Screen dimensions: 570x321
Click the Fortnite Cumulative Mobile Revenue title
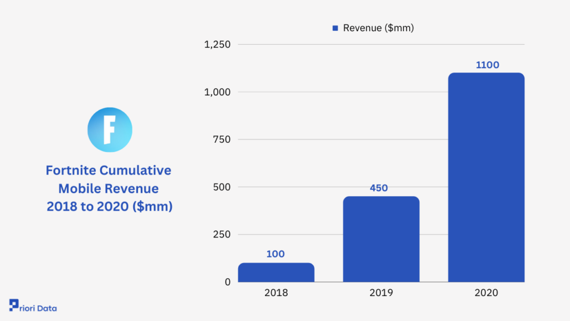[x=109, y=188]
